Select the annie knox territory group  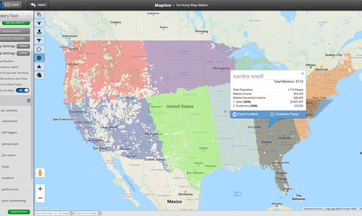(10, 121)
